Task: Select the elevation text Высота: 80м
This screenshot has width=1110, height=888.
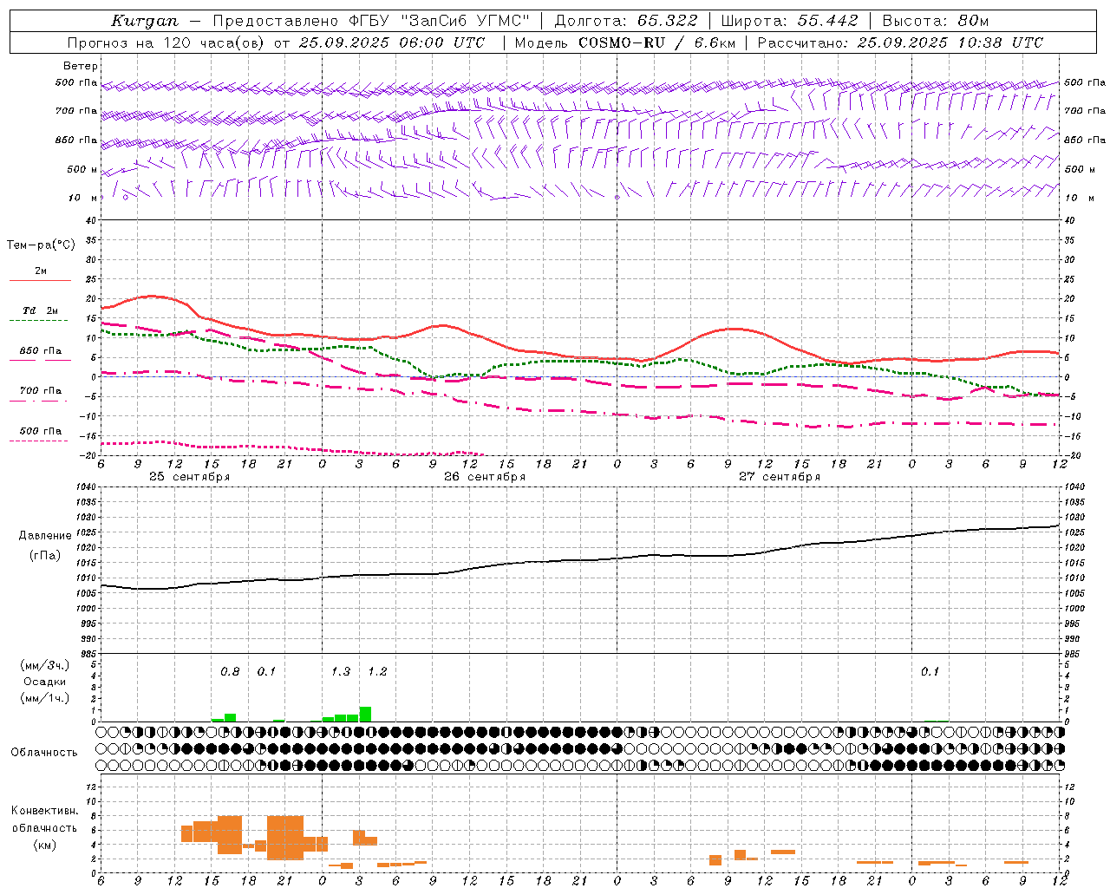Action: click(936, 21)
